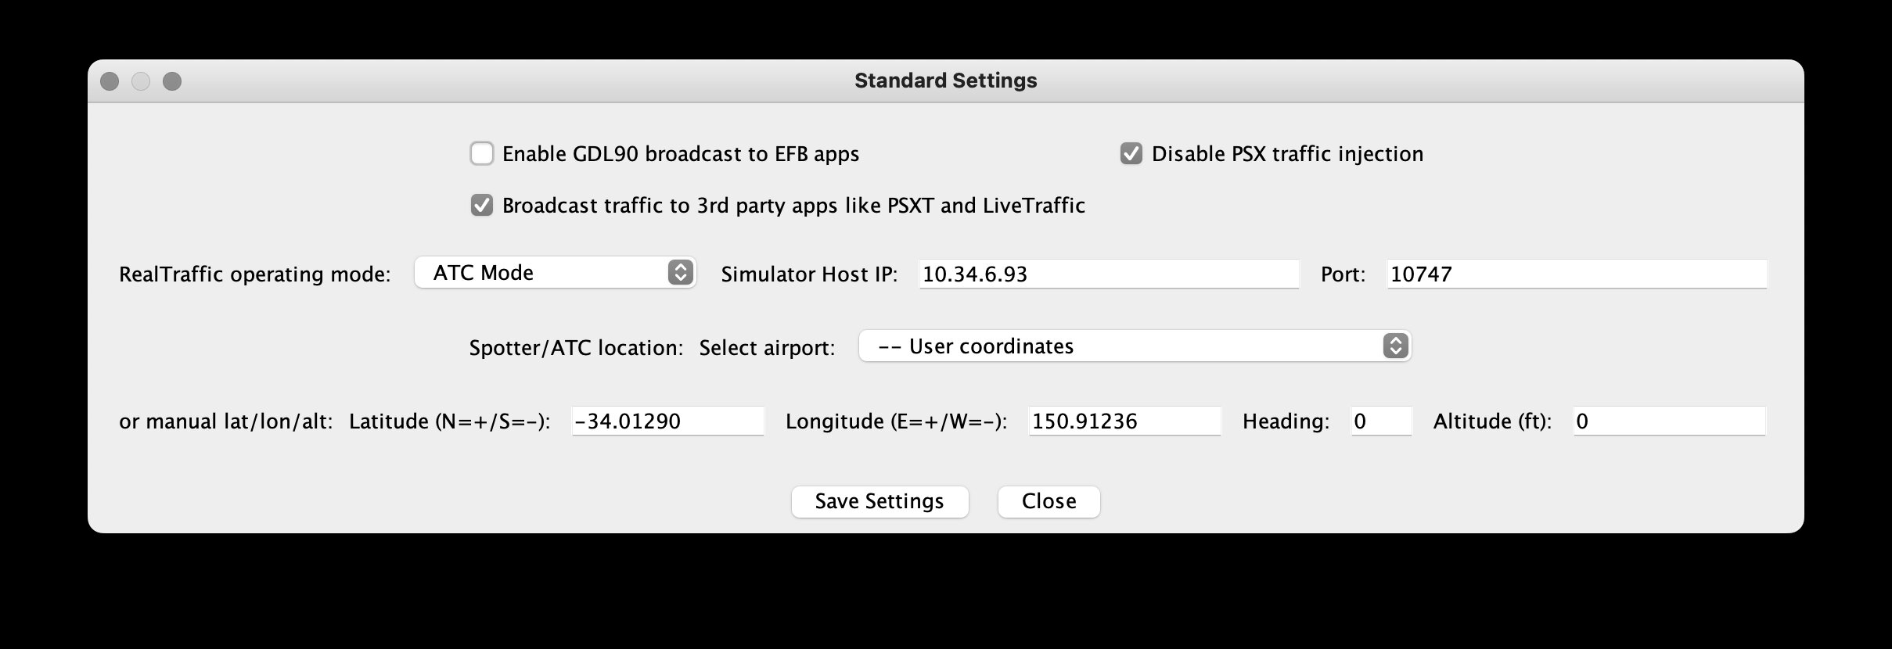Screen dimensions: 1892x649
Task: Toggle Broadcast traffic to 3rd party apps
Action: tap(482, 205)
